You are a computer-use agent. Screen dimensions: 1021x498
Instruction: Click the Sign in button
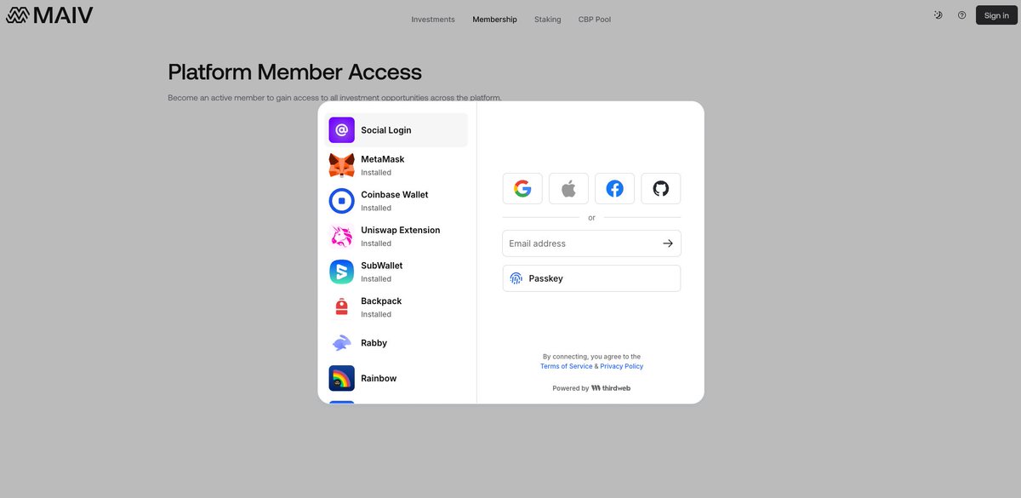996,15
